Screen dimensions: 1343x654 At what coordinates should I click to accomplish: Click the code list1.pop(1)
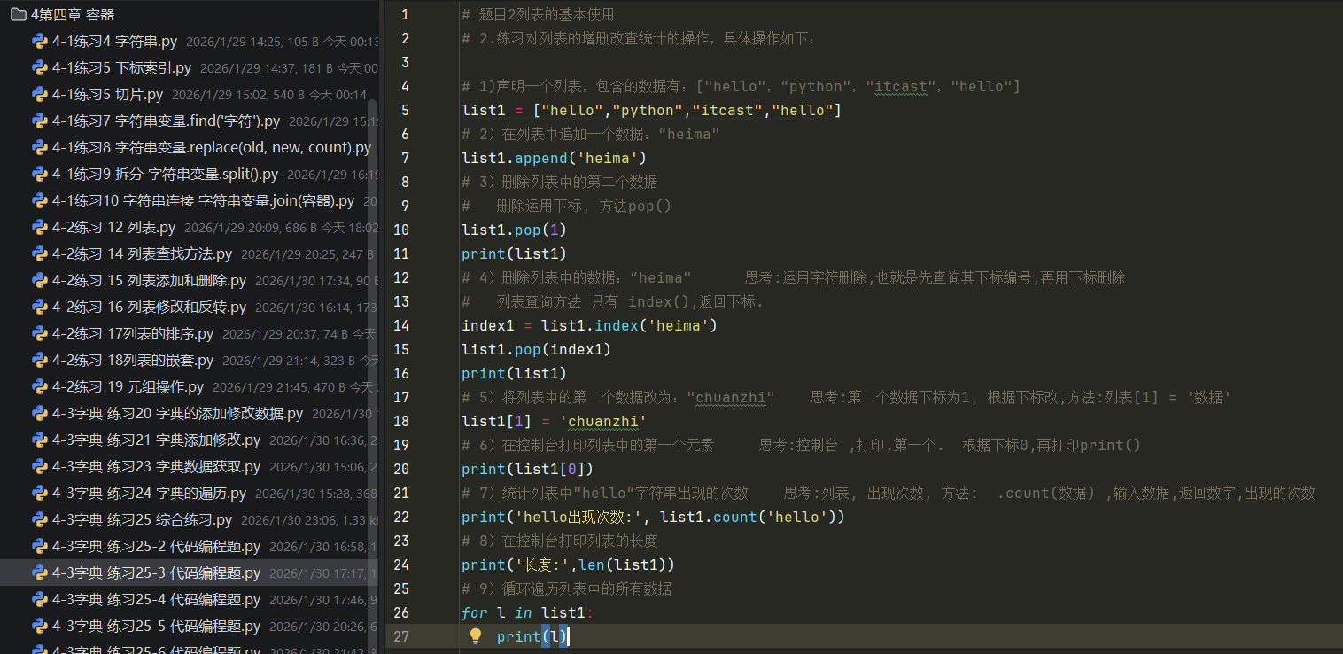pos(514,230)
